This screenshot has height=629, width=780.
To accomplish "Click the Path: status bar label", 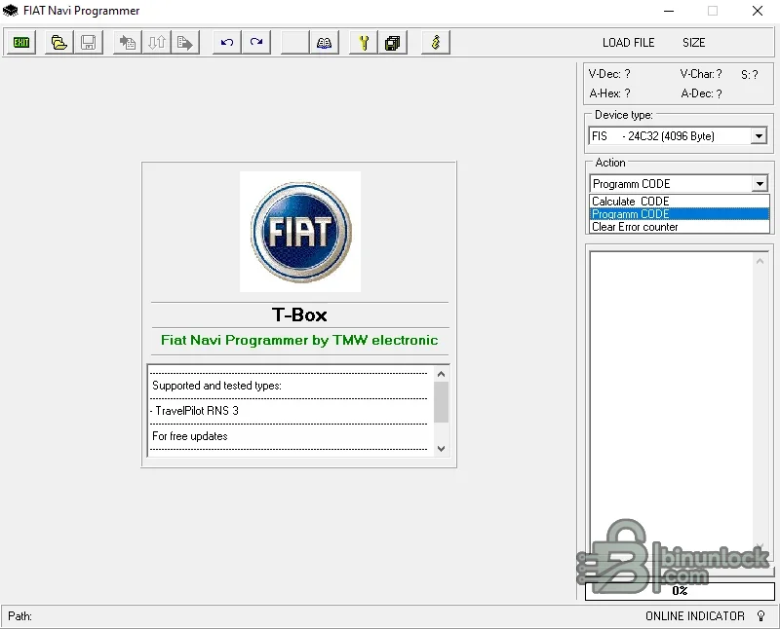I will point(19,616).
